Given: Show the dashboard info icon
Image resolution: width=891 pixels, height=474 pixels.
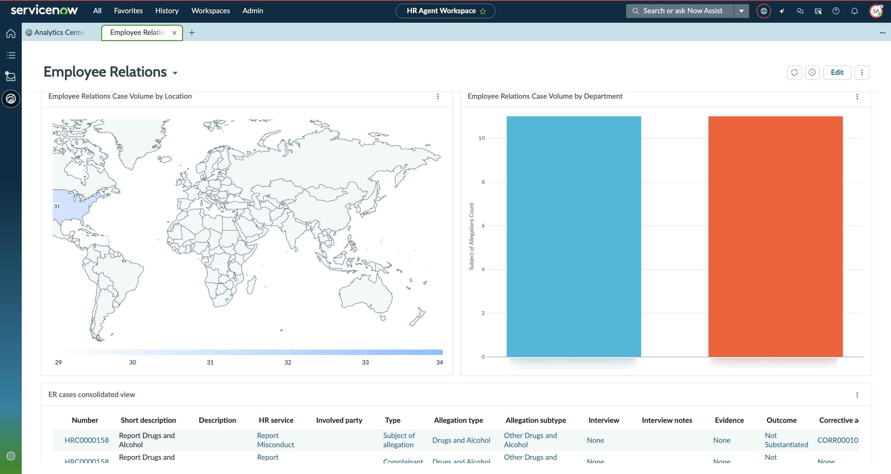Looking at the screenshot, I should tap(812, 73).
